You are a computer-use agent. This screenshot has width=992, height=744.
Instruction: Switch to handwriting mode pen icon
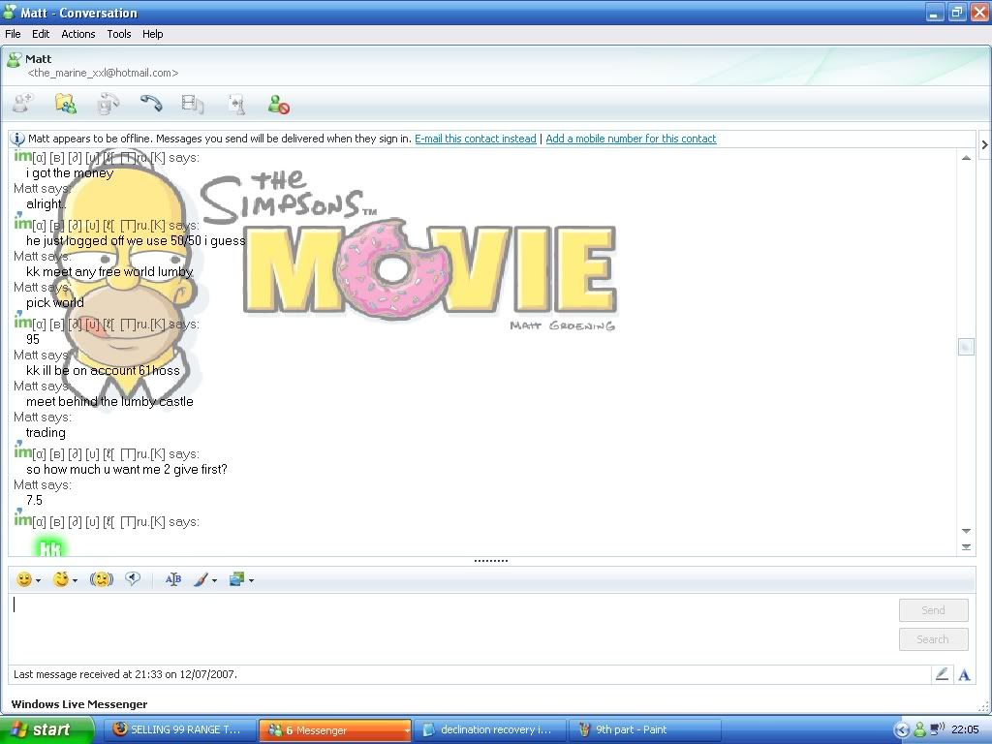(941, 674)
